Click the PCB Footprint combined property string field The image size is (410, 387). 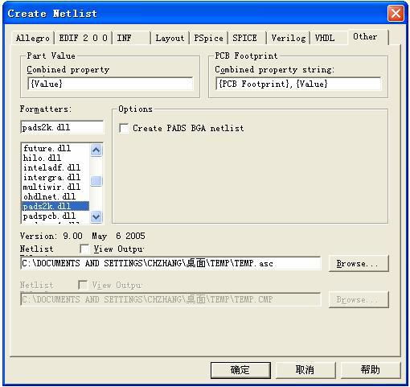(x=298, y=84)
